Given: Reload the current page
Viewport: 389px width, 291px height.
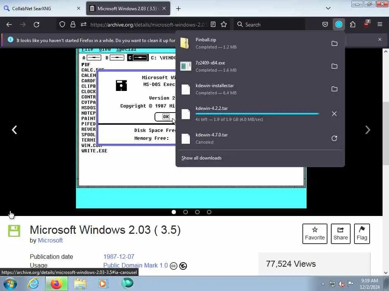Looking at the screenshot, I should (36, 25).
